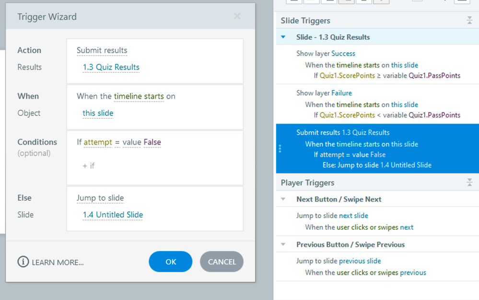This screenshot has height=300, width=479.
Task: Click this slide under Show layer Success
Action: 405,65
